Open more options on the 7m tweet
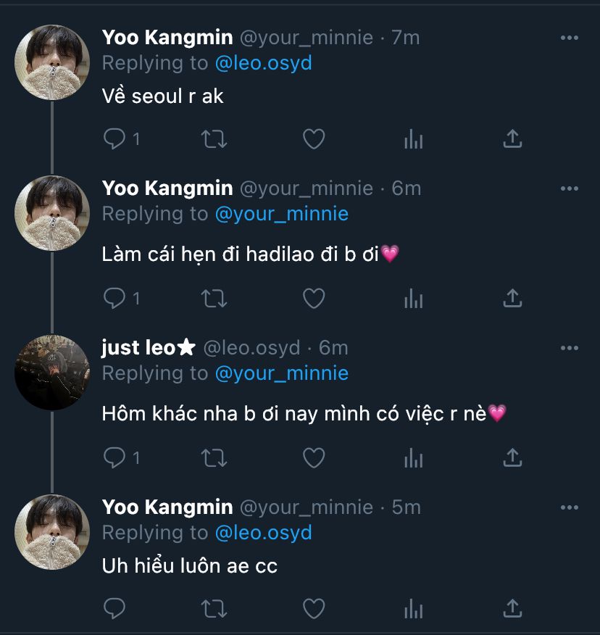 click(x=570, y=38)
